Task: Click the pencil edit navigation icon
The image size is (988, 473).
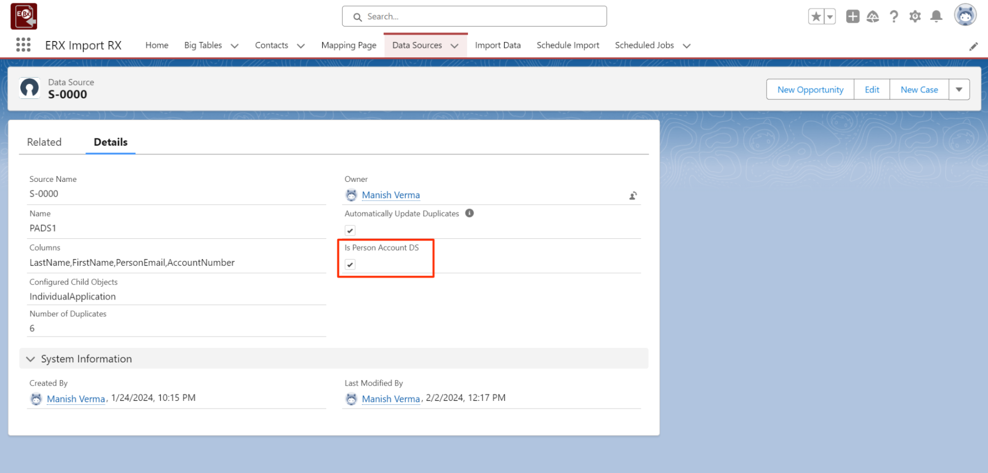Action: (x=973, y=46)
